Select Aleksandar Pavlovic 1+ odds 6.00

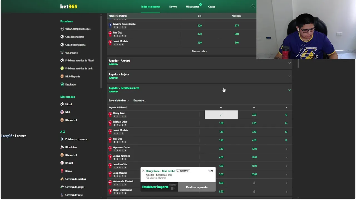[221, 183]
